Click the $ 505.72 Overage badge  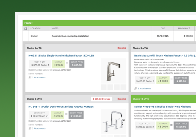point(101,99)
